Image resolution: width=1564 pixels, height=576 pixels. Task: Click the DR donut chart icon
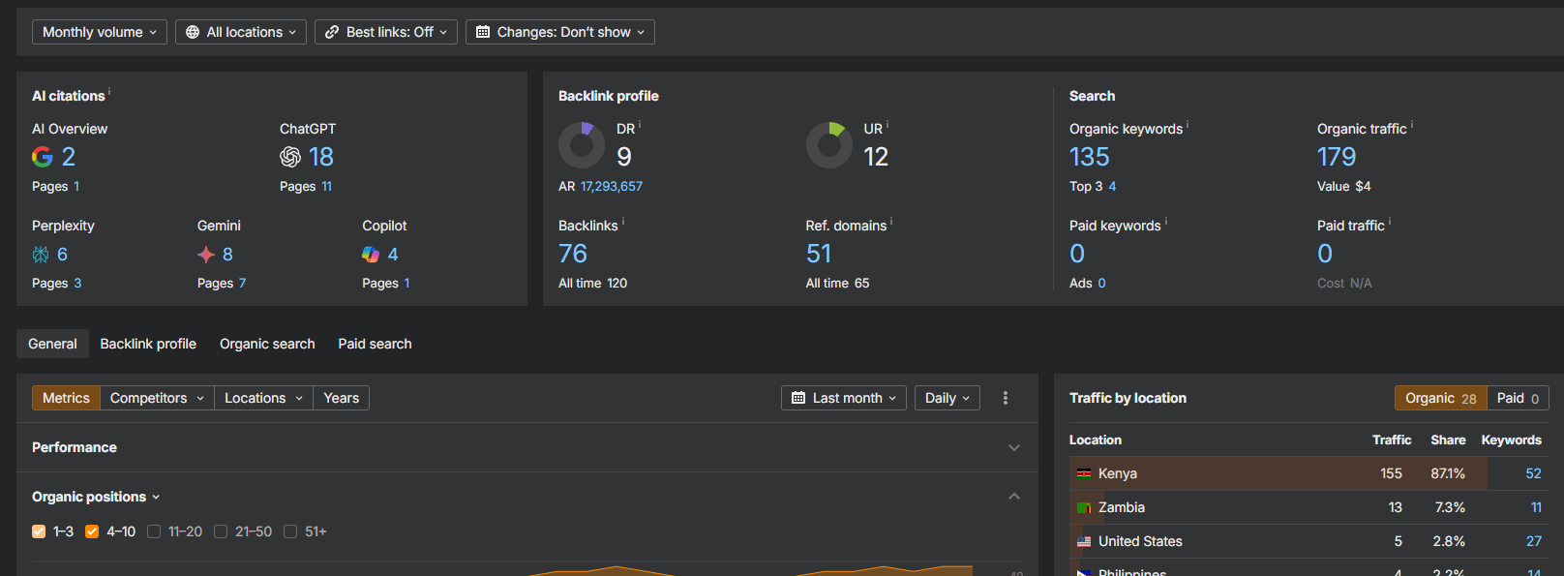coord(582,145)
